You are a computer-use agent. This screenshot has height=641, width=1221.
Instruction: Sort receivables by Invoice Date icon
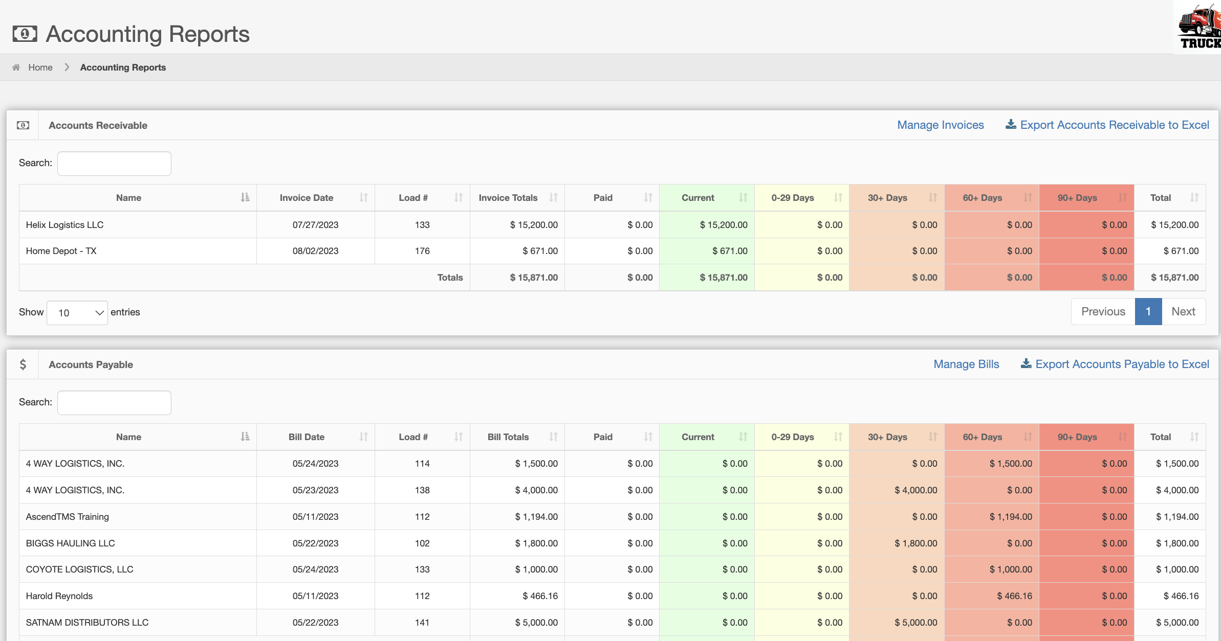click(363, 198)
